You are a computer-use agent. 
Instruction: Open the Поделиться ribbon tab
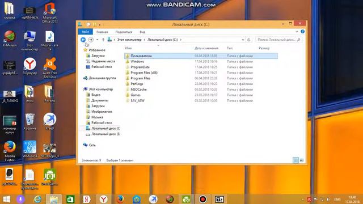coord(124,32)
